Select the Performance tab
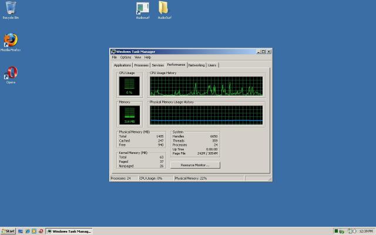376x235 pixels. coord(176,65)
